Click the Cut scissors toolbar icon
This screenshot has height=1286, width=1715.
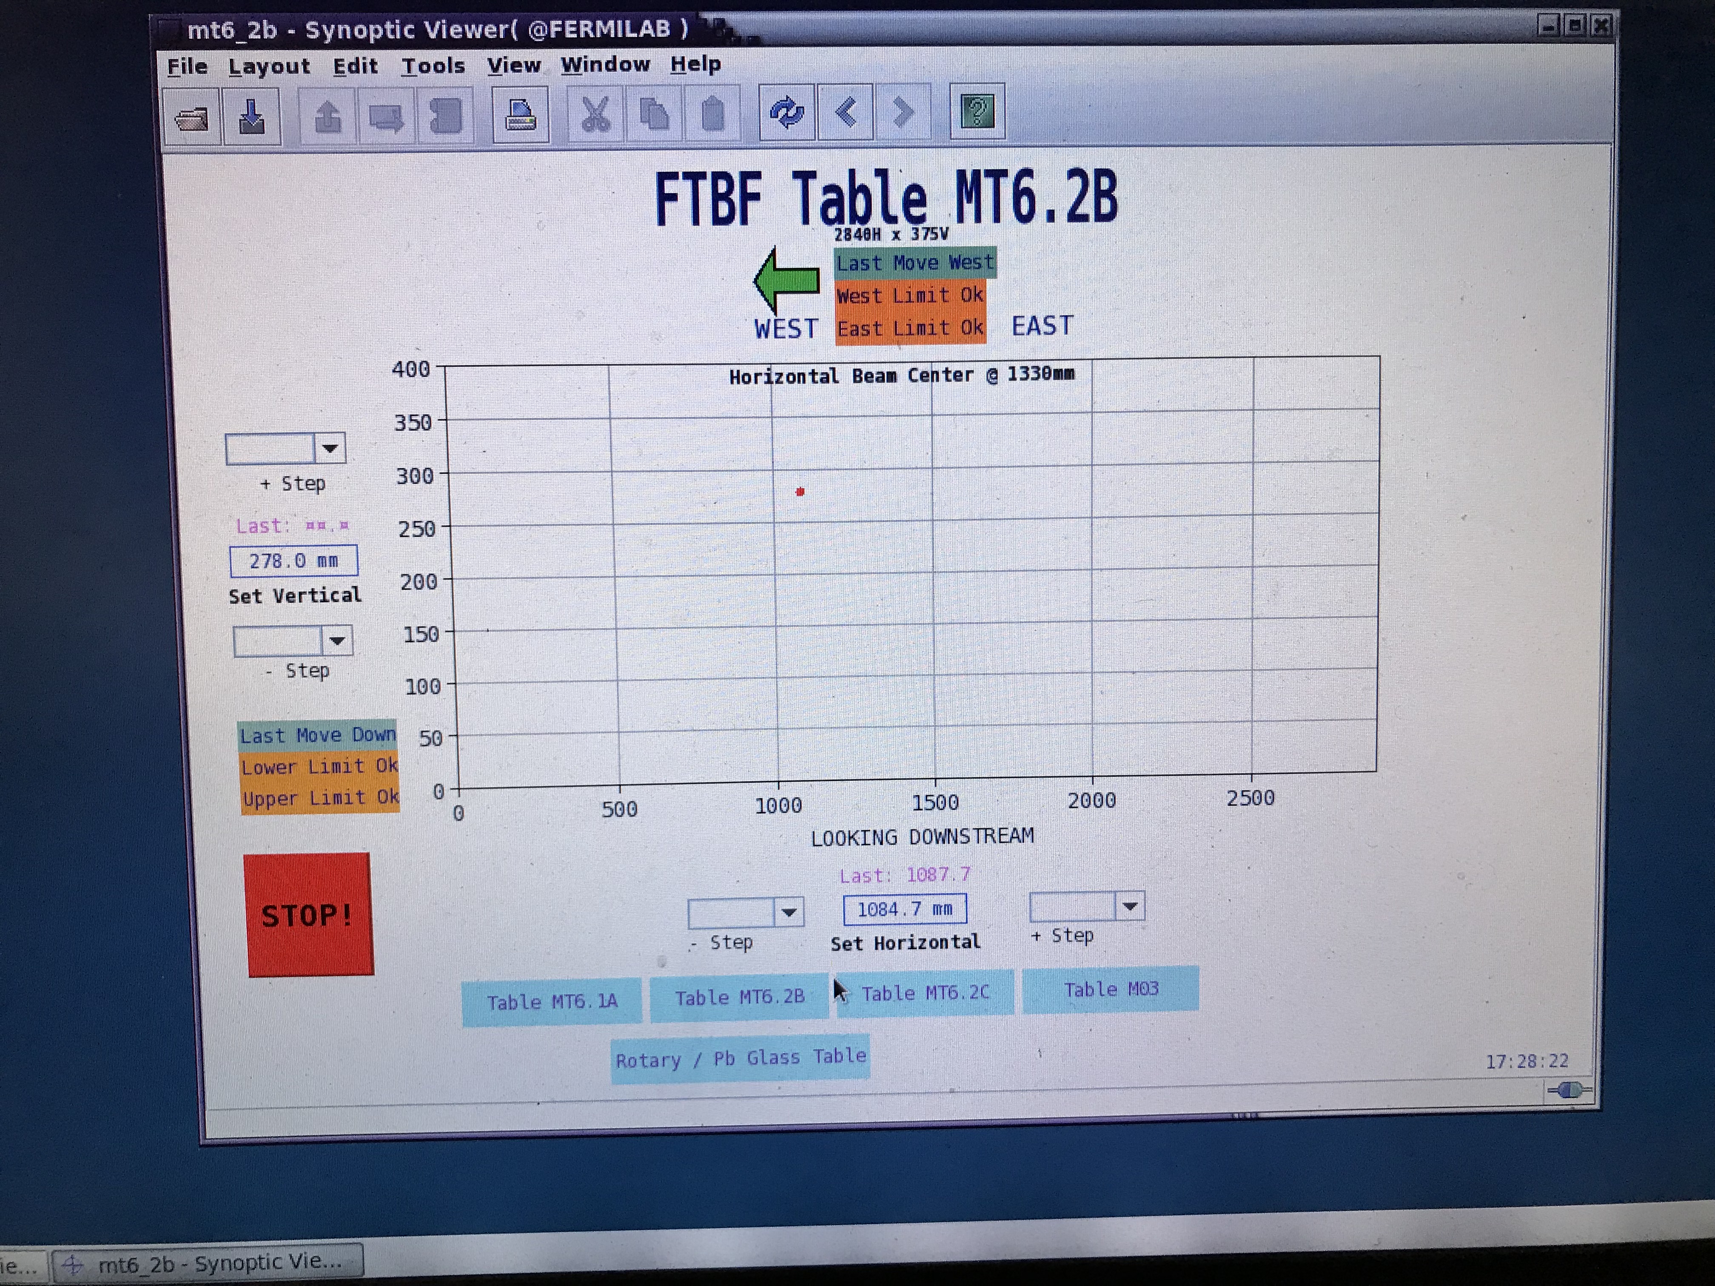595,115
